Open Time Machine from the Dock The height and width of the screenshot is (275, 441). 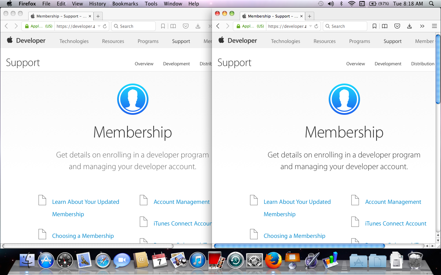click(x=236, y=261)
